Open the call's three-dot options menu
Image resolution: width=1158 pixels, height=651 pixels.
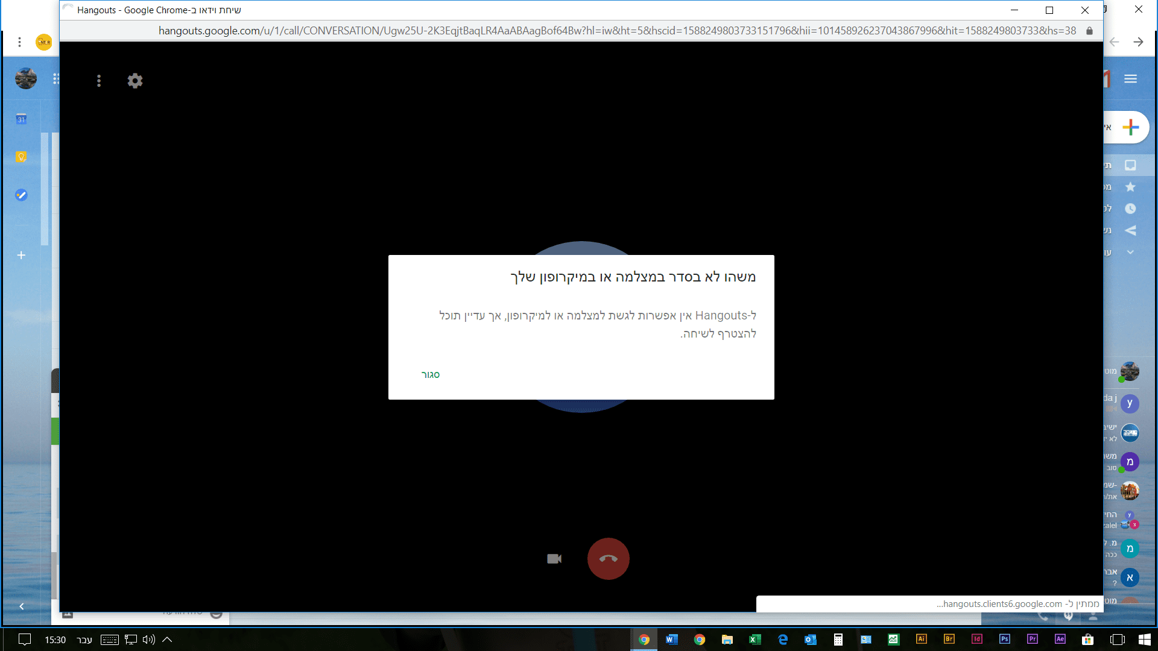point(99,81)
